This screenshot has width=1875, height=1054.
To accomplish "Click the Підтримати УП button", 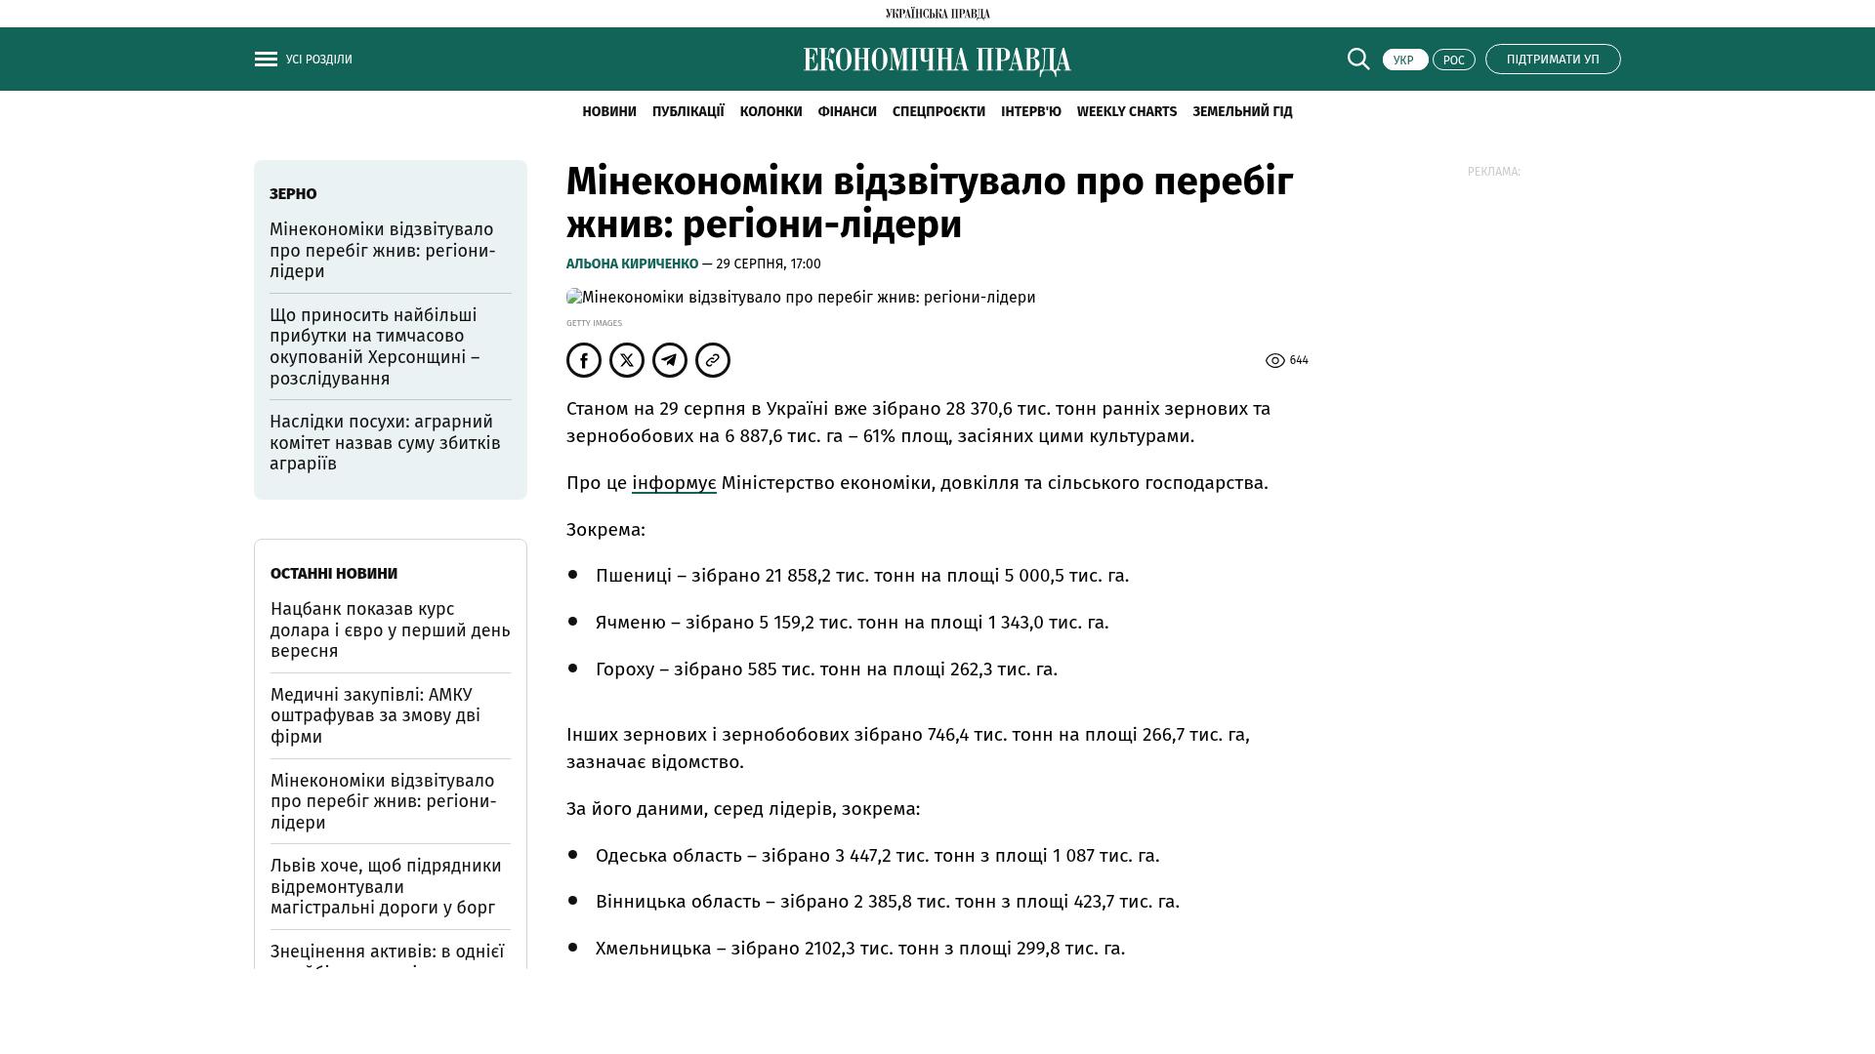I will pyautogui.click(x=1552, y=60).
